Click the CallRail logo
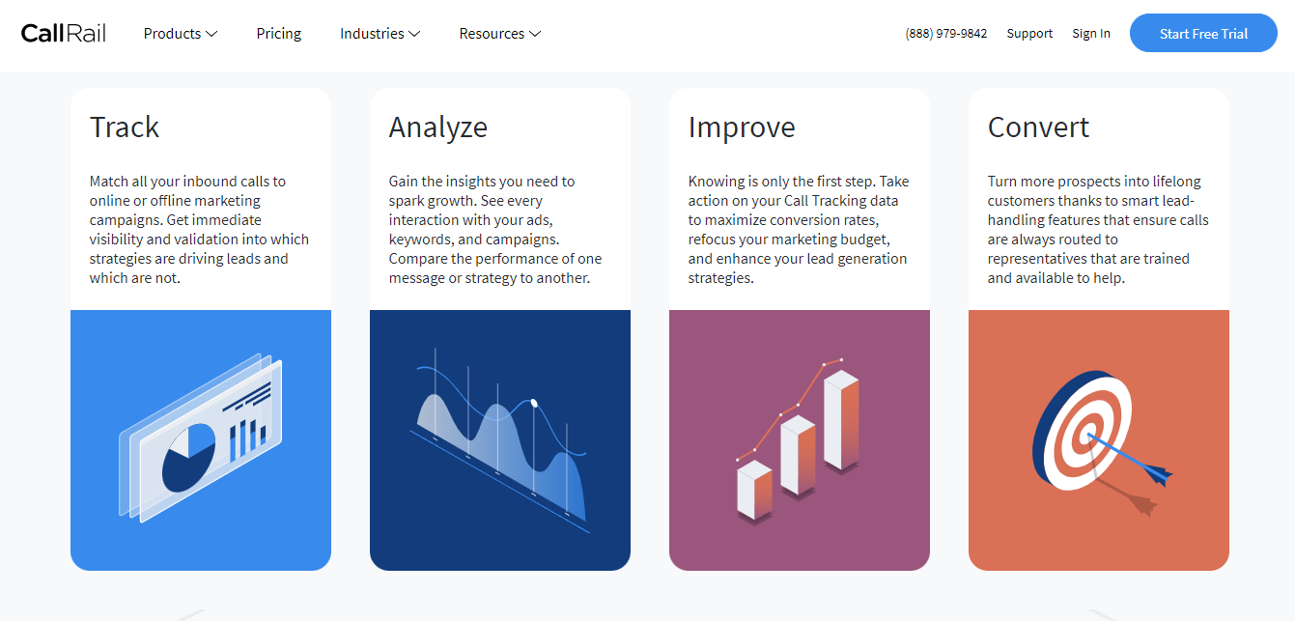Screen dimensions: 1295x621 [64, 34]
